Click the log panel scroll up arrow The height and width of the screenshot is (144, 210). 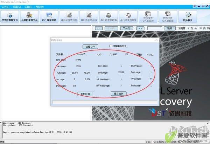coord(208,123)
